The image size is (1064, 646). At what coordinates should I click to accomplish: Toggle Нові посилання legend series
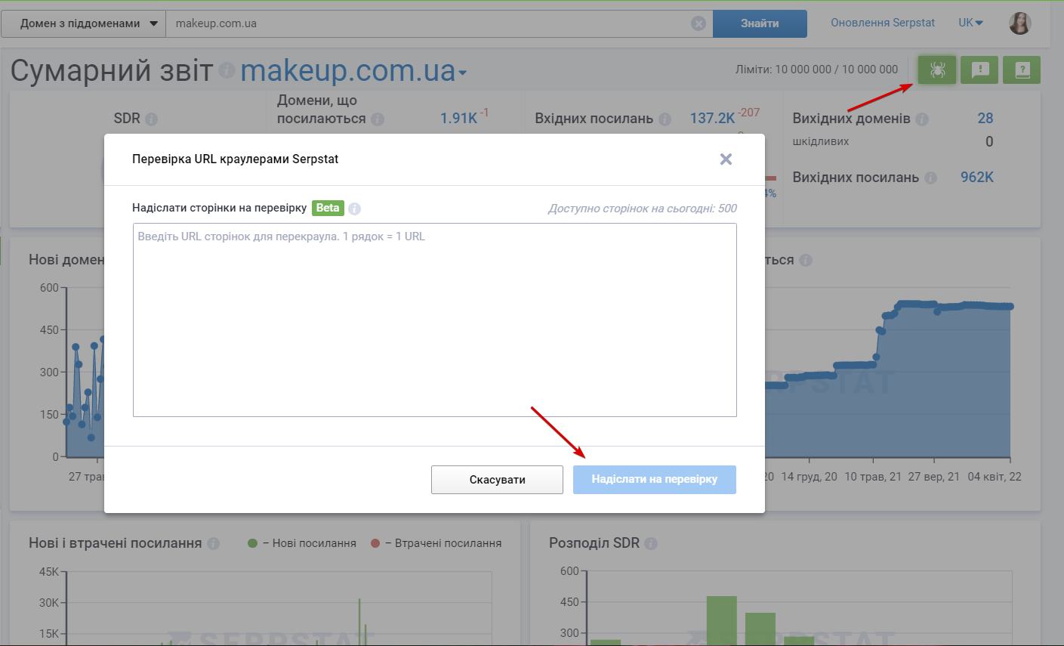pos(303,543)
